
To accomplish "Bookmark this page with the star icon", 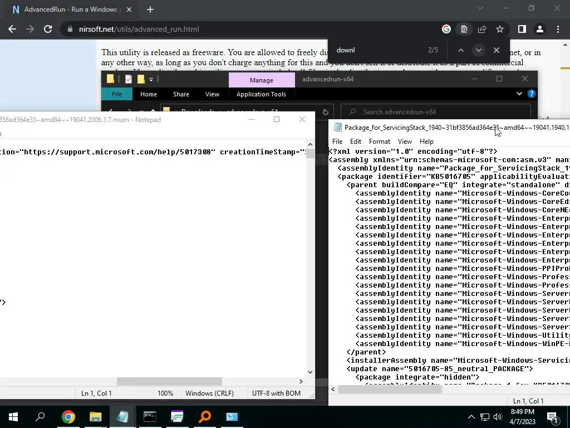I will pos(500,29).
